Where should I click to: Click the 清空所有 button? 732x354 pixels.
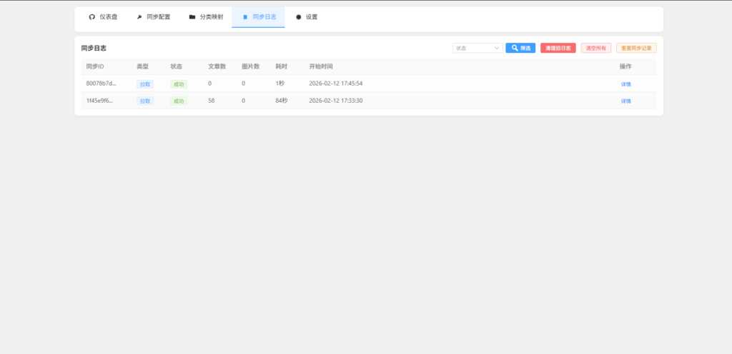[x=595, y=48]
